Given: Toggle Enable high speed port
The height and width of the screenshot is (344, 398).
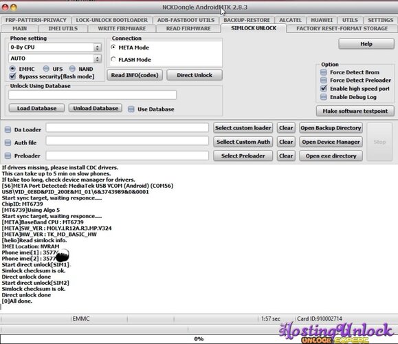Looking at the screenshot, I should [324, 89].
